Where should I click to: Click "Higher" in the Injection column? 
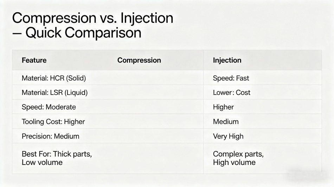click(223, 107)
